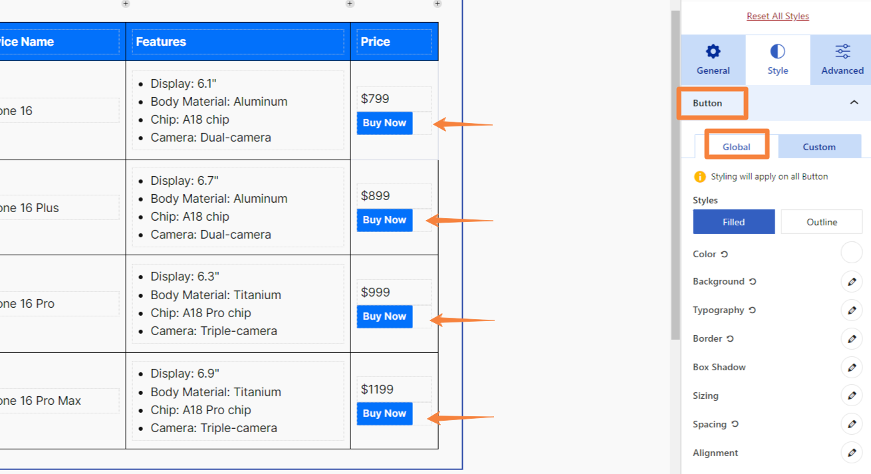
Task: Choose the Filled button style
Action: tap(733, 222)
